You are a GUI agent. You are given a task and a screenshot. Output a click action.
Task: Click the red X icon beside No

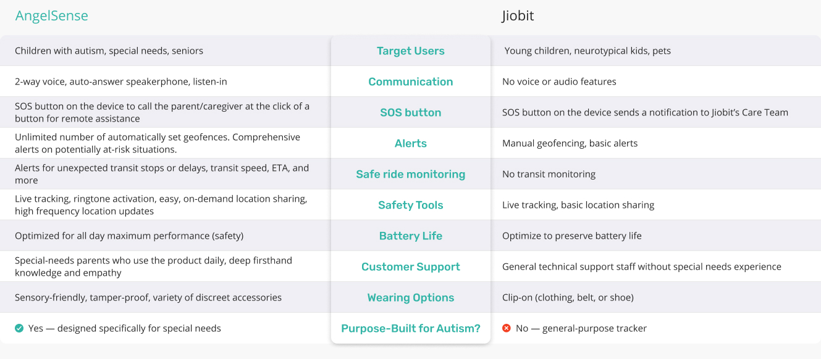point(507,328)
